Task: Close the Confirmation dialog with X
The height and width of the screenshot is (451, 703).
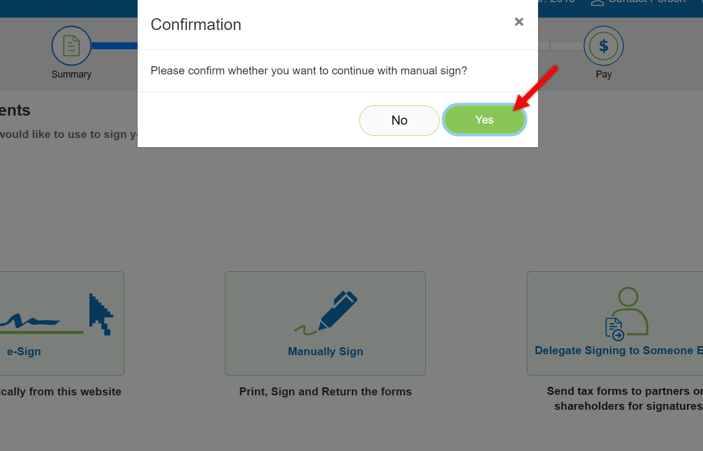Action: pyautogui.click(x=519, y=22)
